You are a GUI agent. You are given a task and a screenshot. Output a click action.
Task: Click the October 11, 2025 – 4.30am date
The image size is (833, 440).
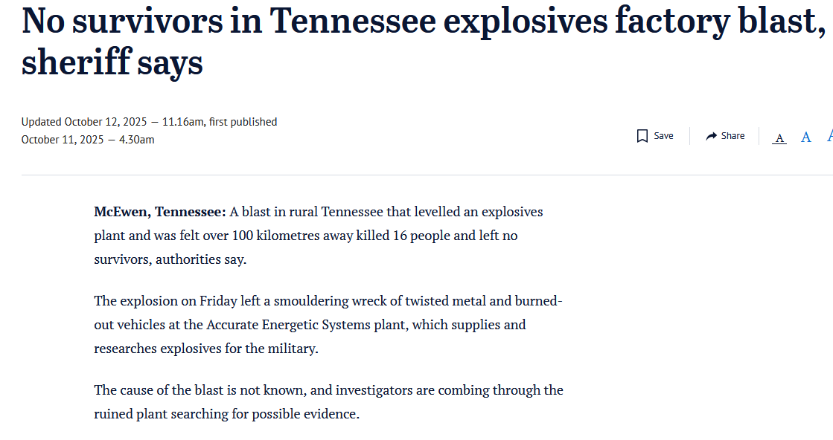[88, 140]
